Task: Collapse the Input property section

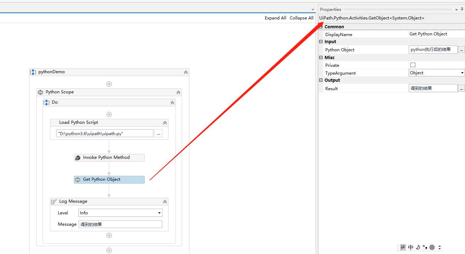Action: click(321, 42)
